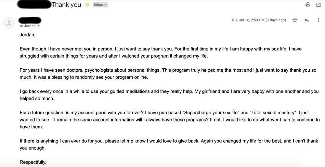This screenshot has height=167, width=325.
Task: Click the paragraph mentioning doctors and psychologists
Action: (x=169, y=74)
